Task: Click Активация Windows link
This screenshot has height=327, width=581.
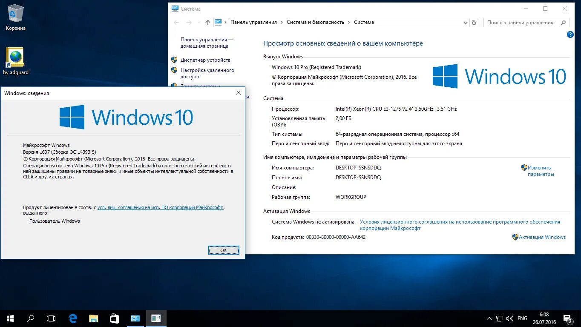Action: (x=542, y=237)
